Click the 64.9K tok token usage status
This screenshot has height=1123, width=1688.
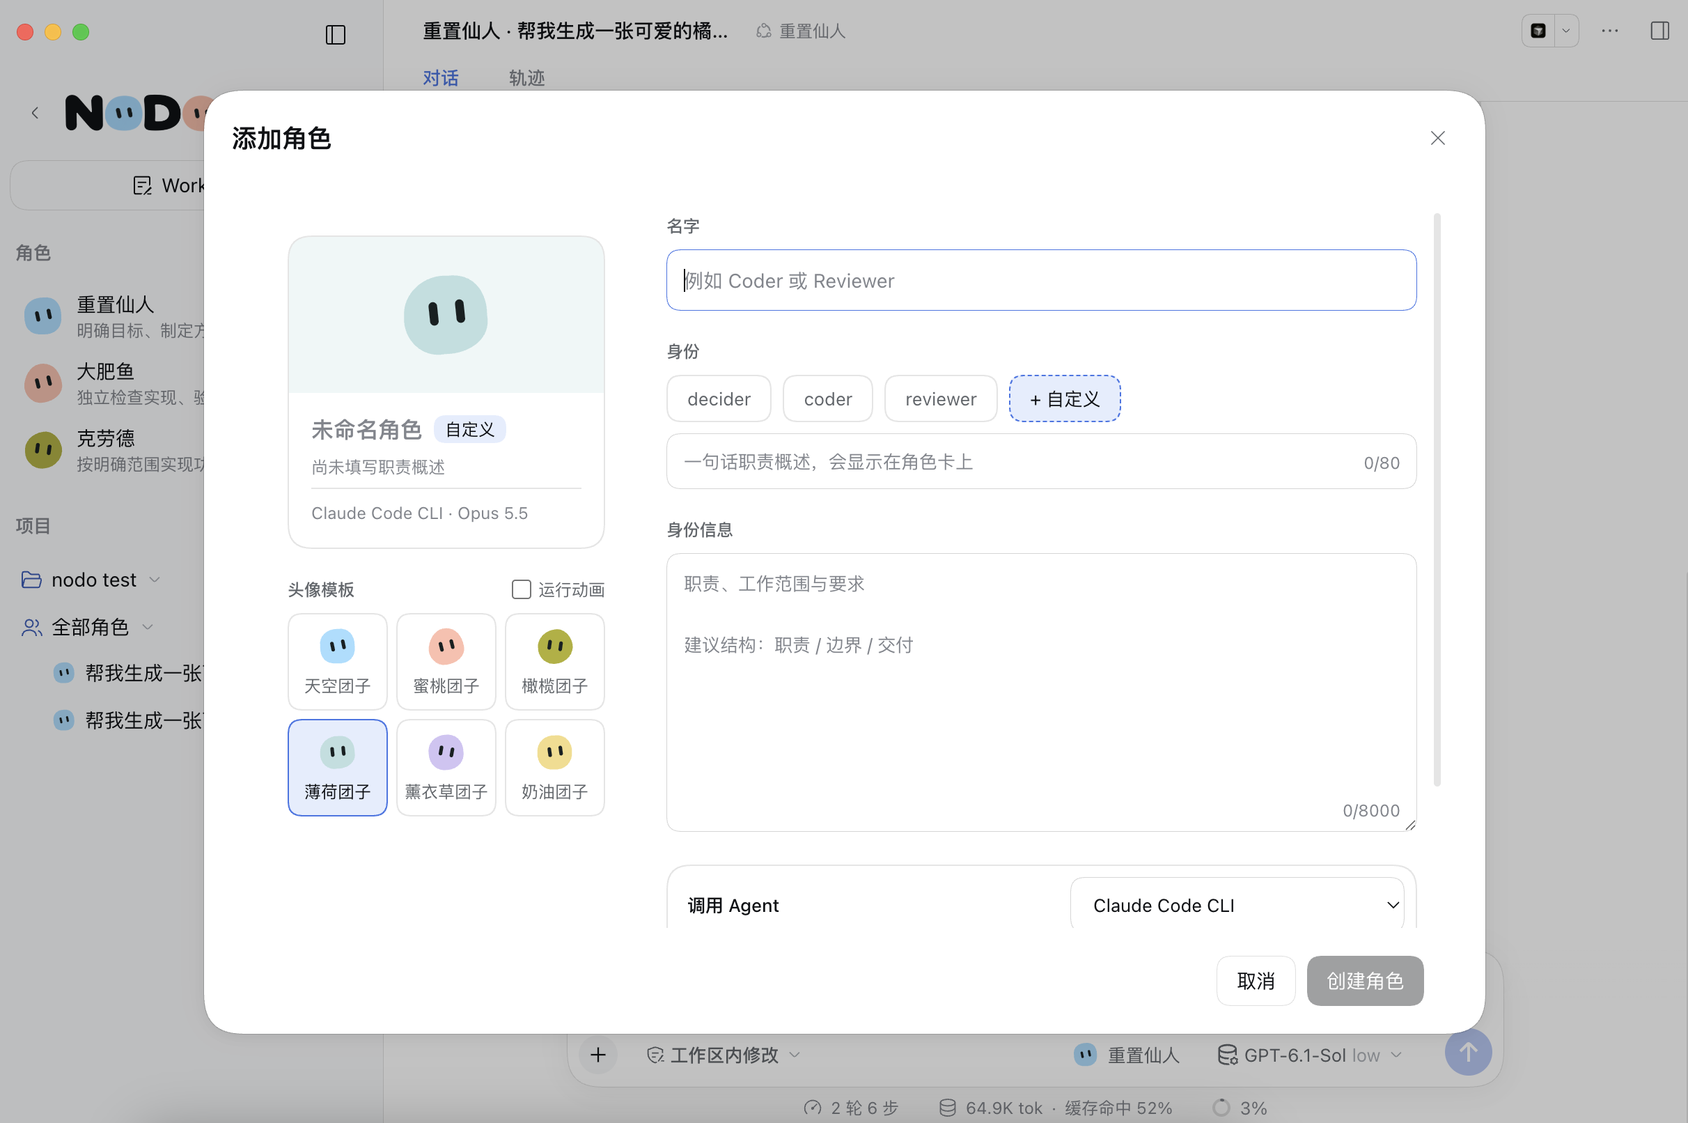pos(1056,1108)
